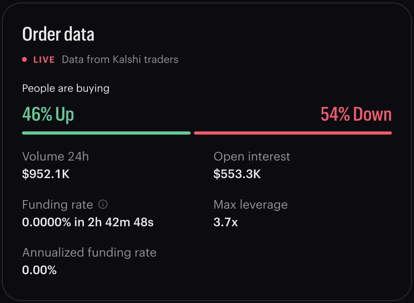
Task: Click the Funding rate label
Action: click(x=58, y=205)
